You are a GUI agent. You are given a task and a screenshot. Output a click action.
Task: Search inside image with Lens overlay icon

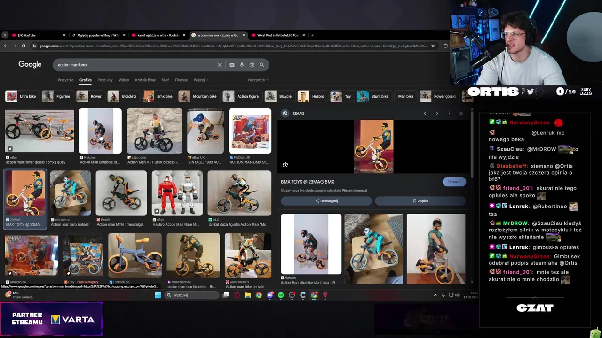click(x=285, y=165)
